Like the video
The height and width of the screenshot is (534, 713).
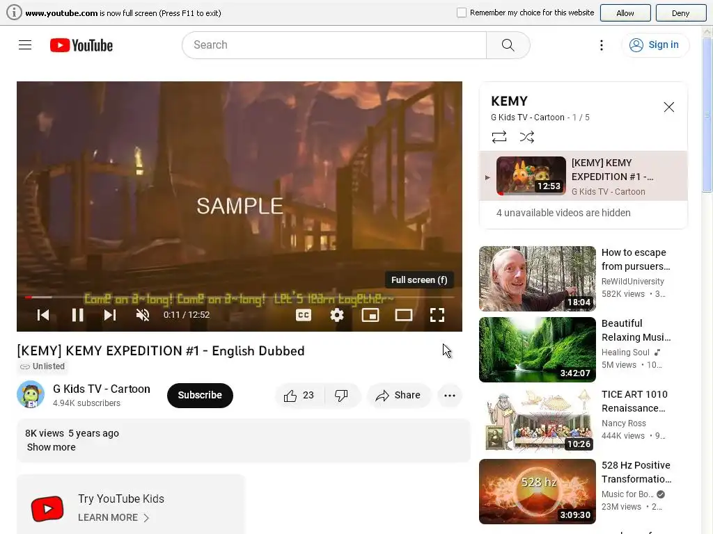[x=299, y=396]
